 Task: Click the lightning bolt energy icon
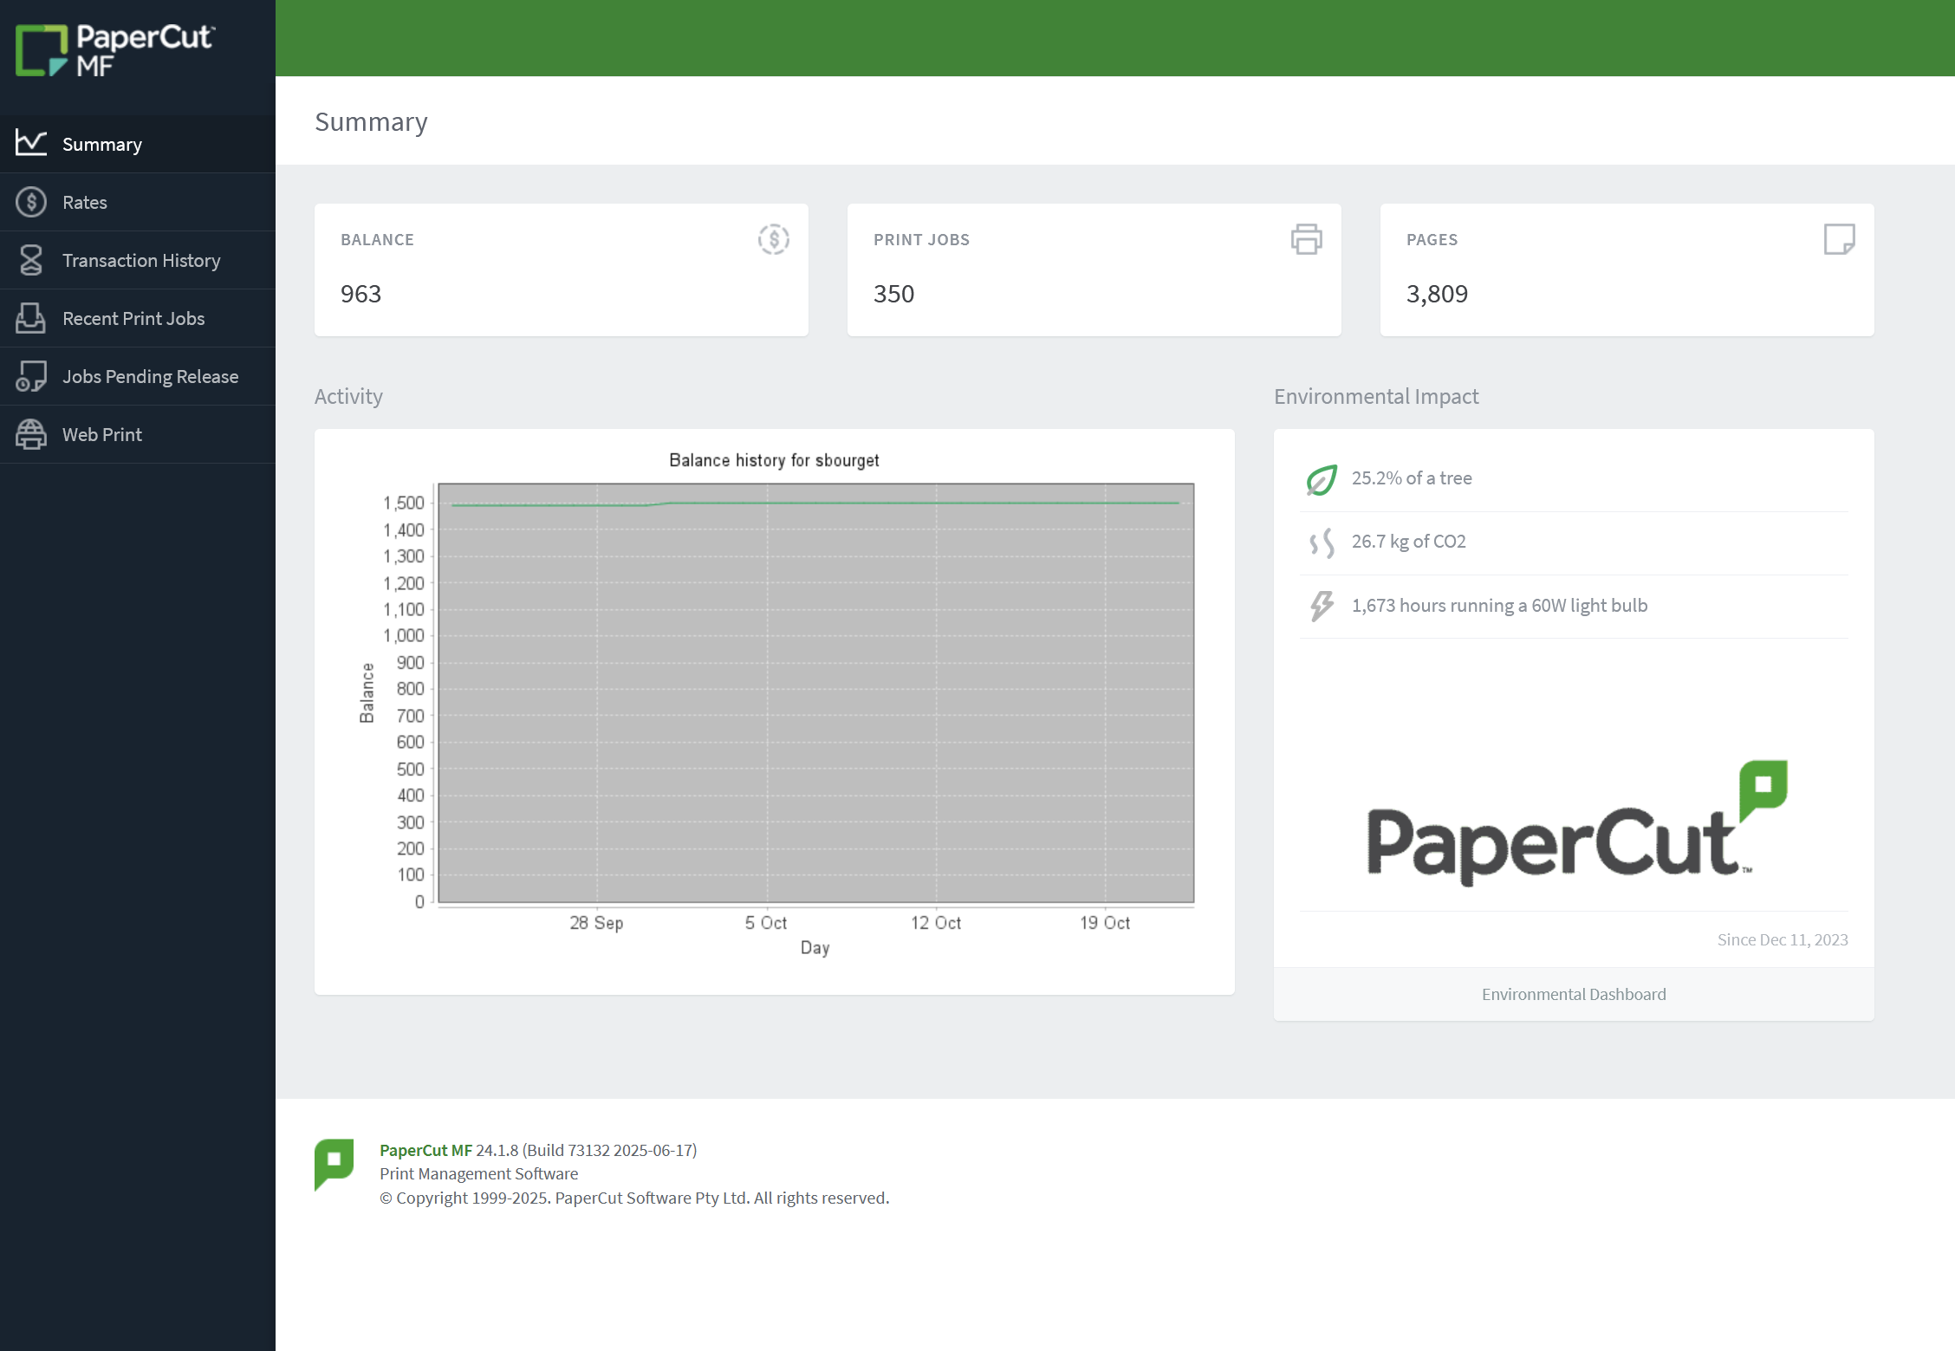(1322, 606)
